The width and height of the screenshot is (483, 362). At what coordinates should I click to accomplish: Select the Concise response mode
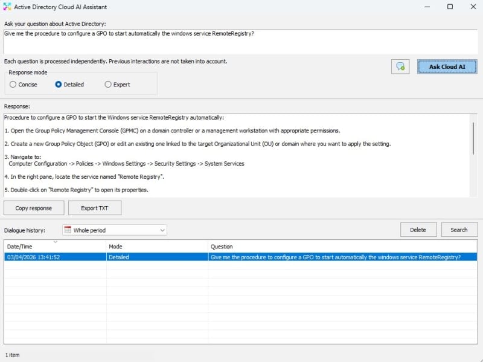(x=13, y=85)
